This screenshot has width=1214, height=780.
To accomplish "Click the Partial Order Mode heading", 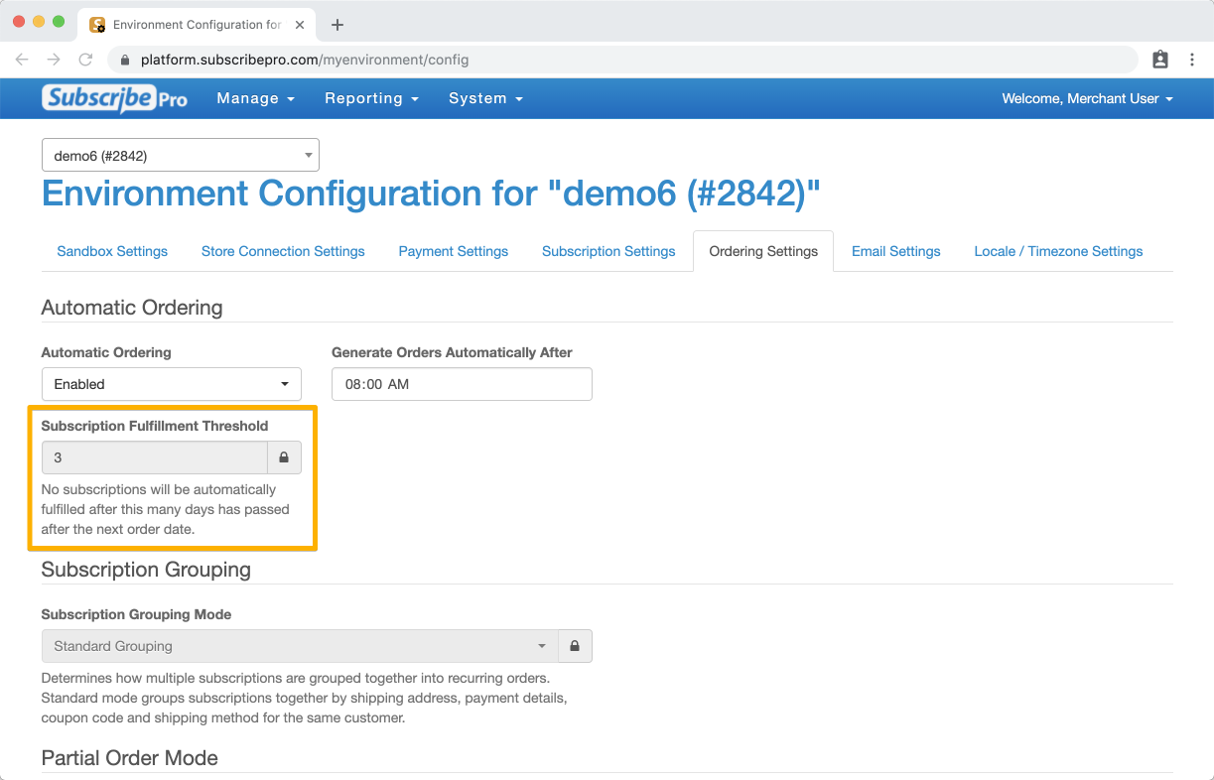I will tap(130, 758).
